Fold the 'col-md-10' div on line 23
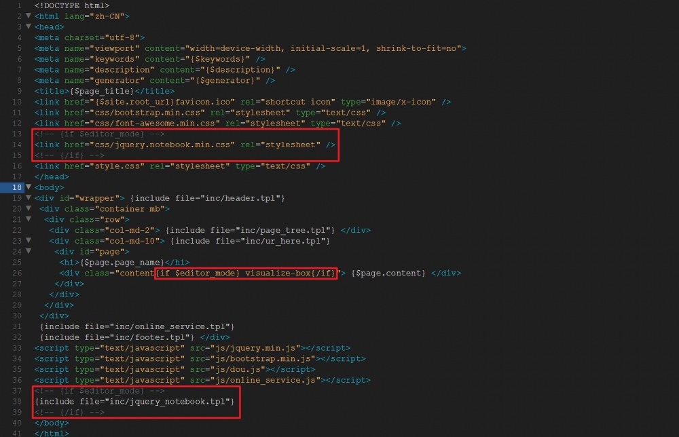 pyautogui.click(x=29, y=241)
